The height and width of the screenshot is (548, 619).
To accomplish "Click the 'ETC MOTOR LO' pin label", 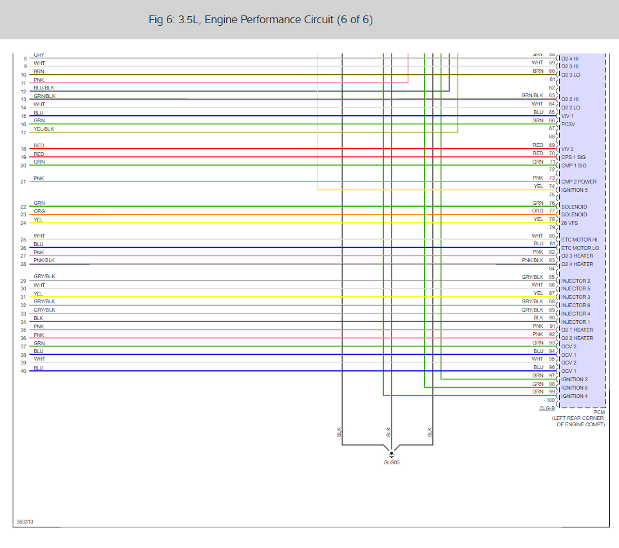I will [580, 248].
